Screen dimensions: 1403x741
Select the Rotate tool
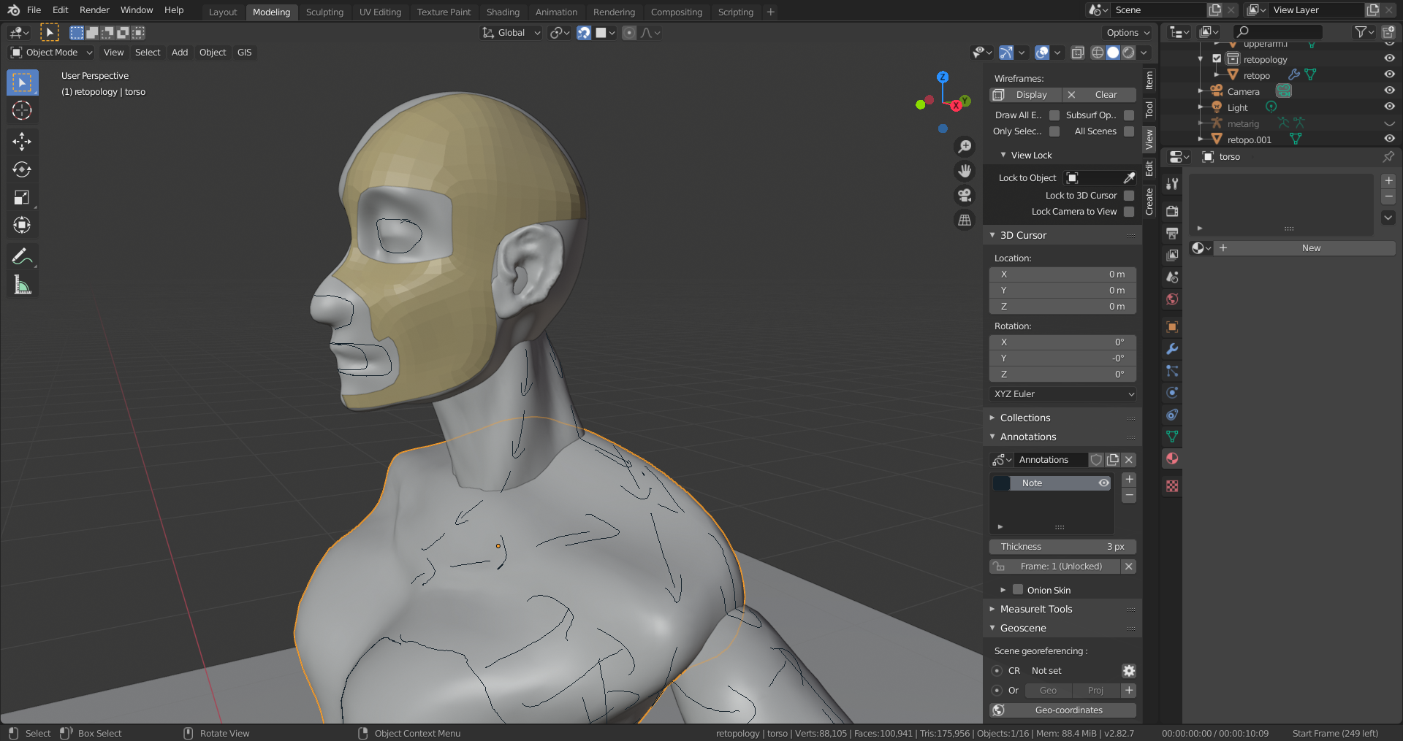point(22,169)
